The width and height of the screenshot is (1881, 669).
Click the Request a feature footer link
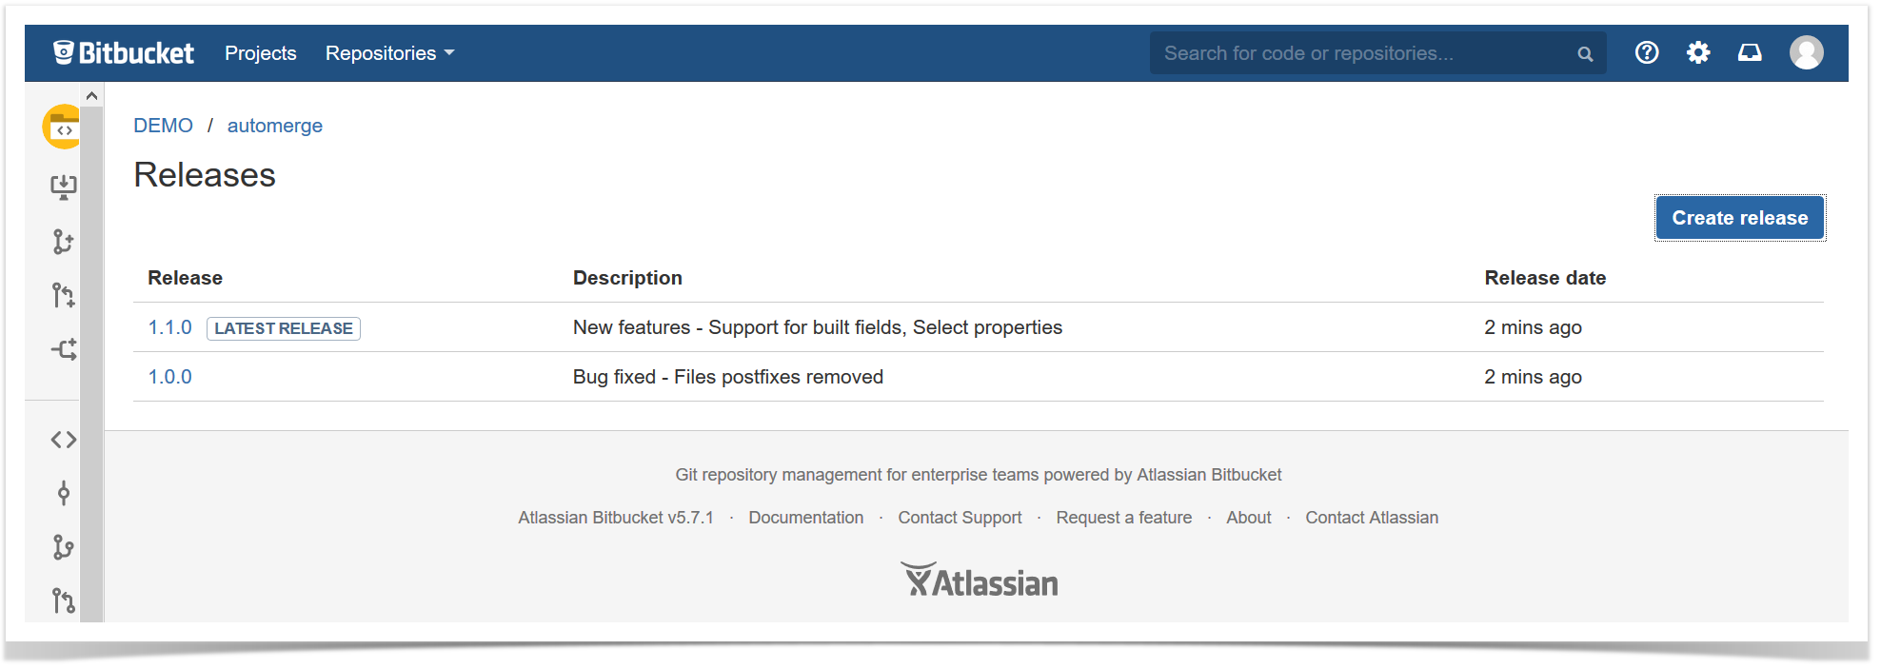1124,518
